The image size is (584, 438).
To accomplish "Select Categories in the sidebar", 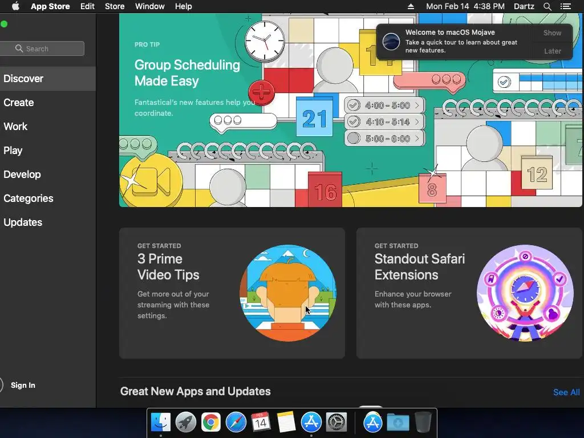I will click(48, 198).
